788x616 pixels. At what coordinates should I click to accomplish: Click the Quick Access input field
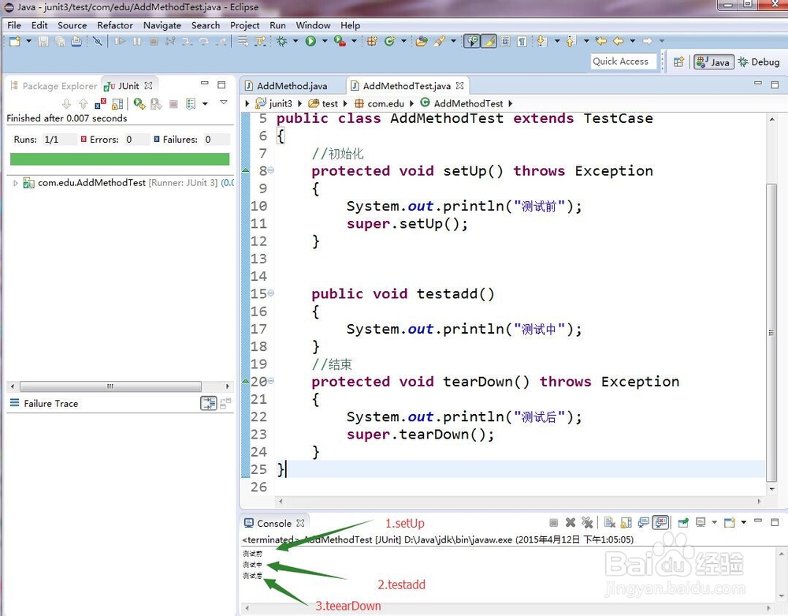(x=623, y=62)
